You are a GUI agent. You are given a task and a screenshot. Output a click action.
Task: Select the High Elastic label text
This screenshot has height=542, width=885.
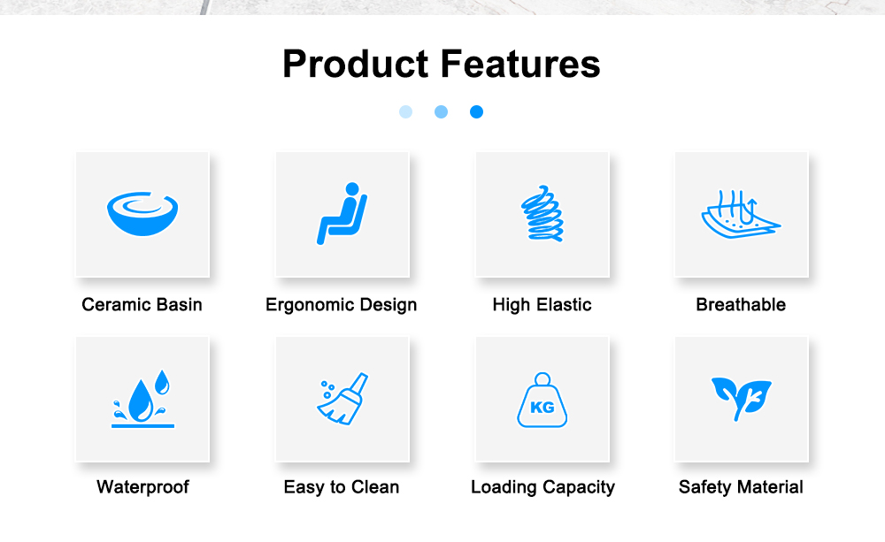coord(542,305)
